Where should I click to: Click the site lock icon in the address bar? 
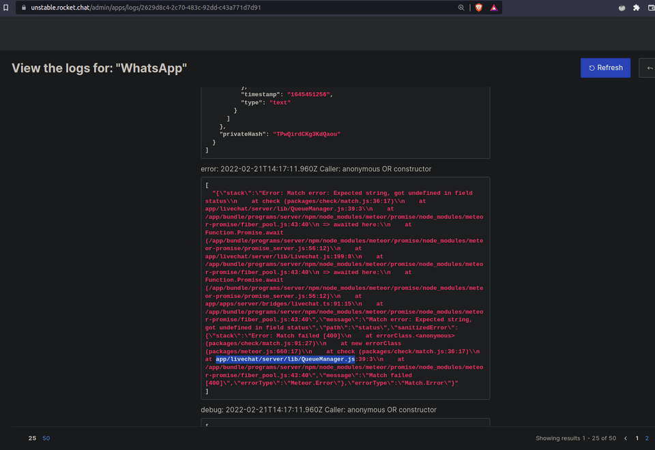24,7
